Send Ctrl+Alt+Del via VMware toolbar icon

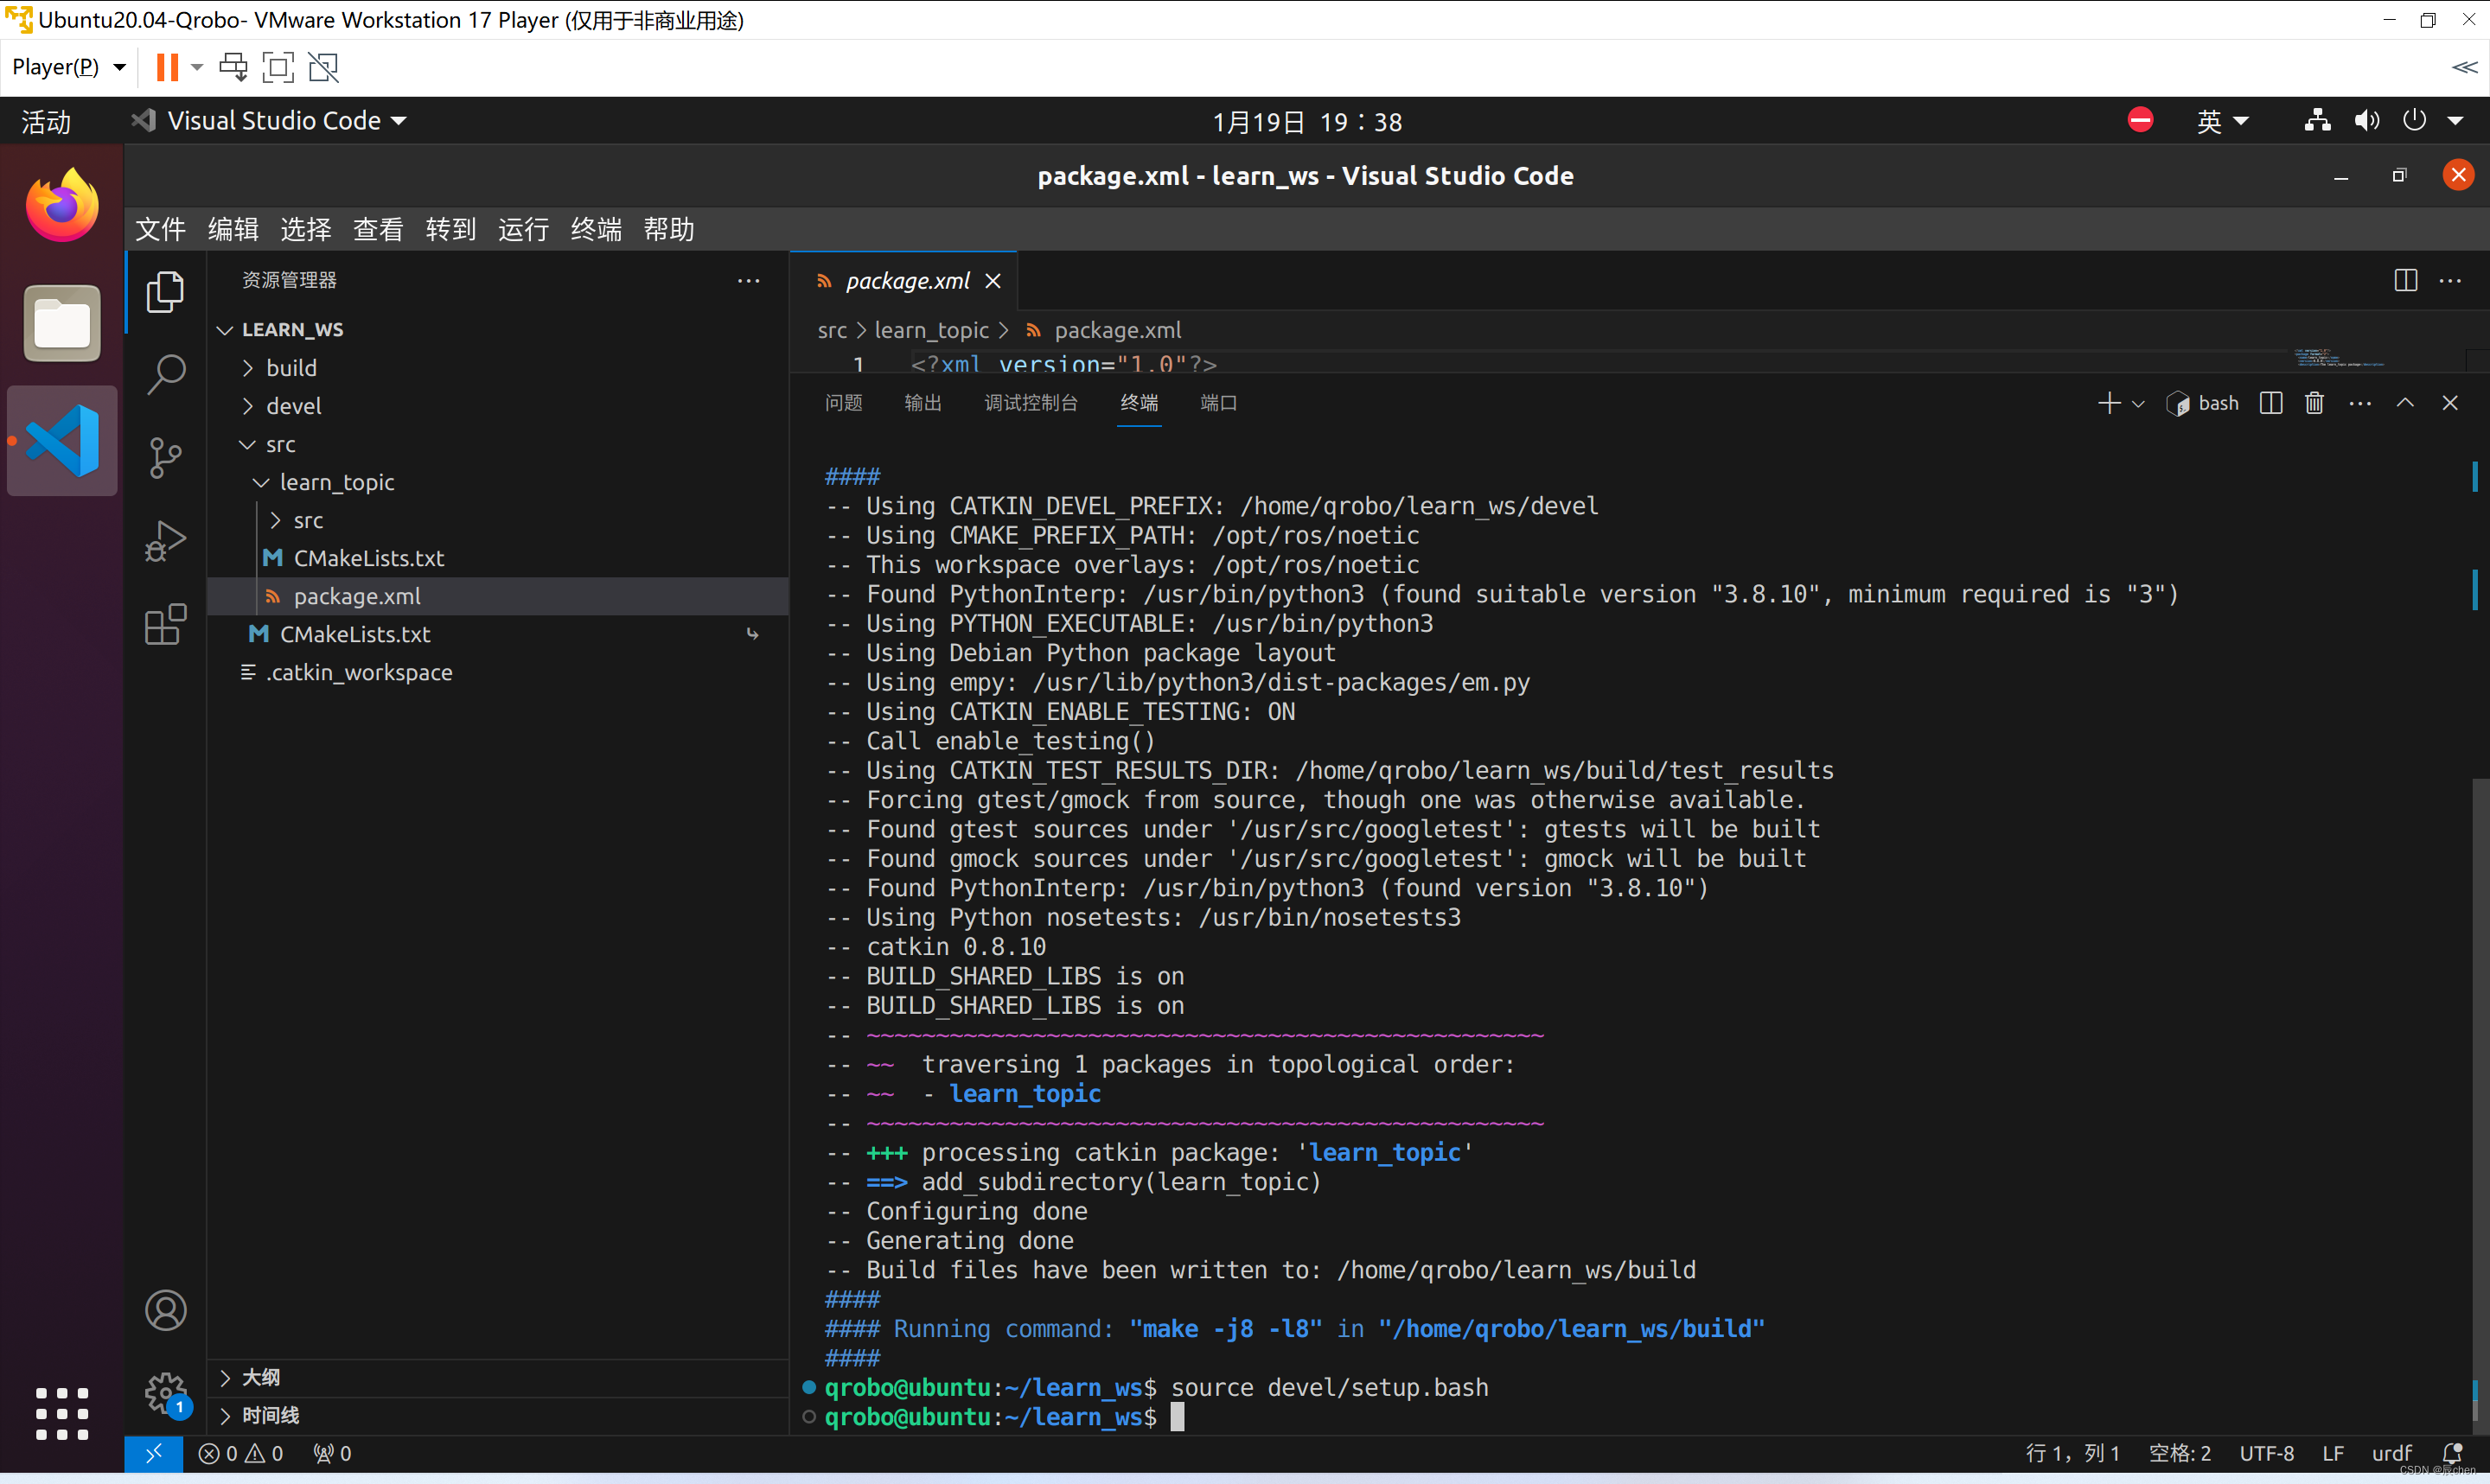tap(233, 67)
